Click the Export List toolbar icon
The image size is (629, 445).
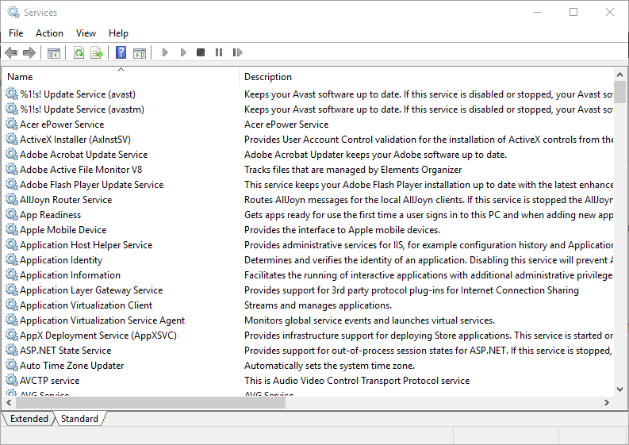tap(97, 52)
